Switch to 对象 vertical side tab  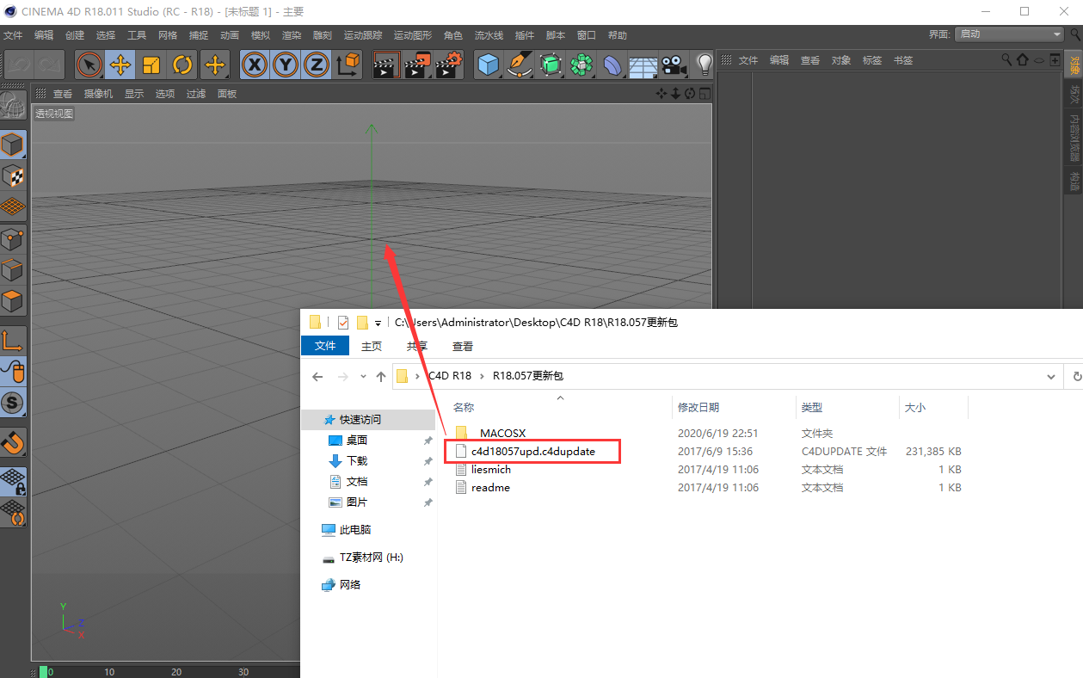(x=1074, y=65)
